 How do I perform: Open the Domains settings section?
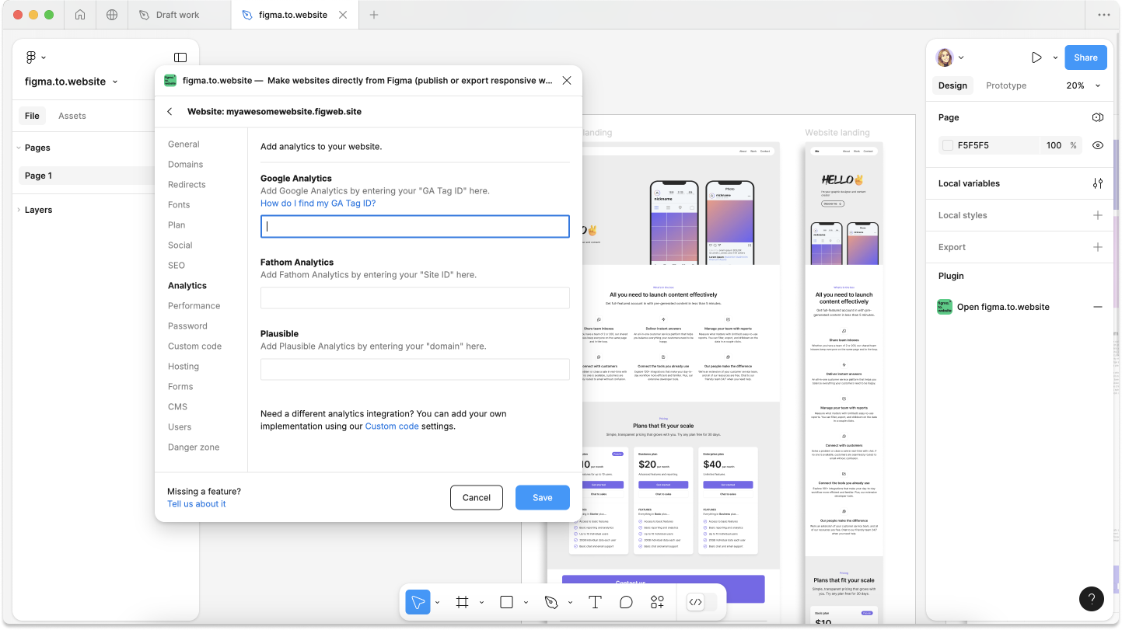point(185,165)
